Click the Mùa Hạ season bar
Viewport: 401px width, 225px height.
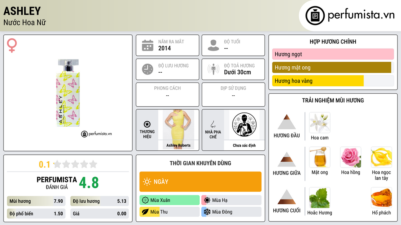click(231, 200)
